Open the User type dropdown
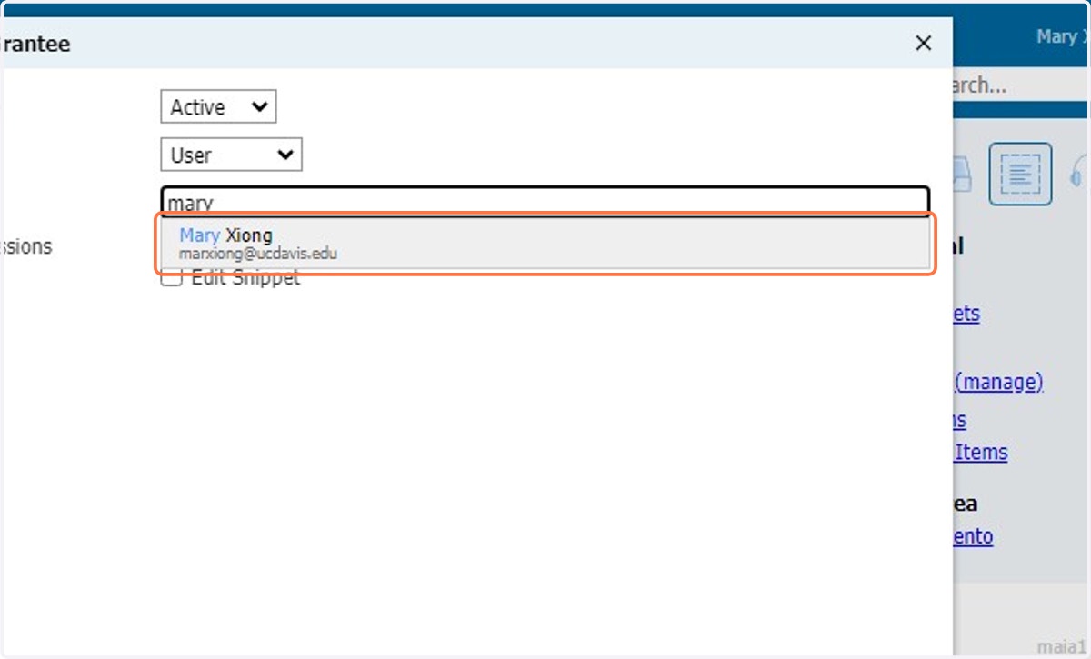Viewport: 1091px width, 659px height. pos(231,155)
